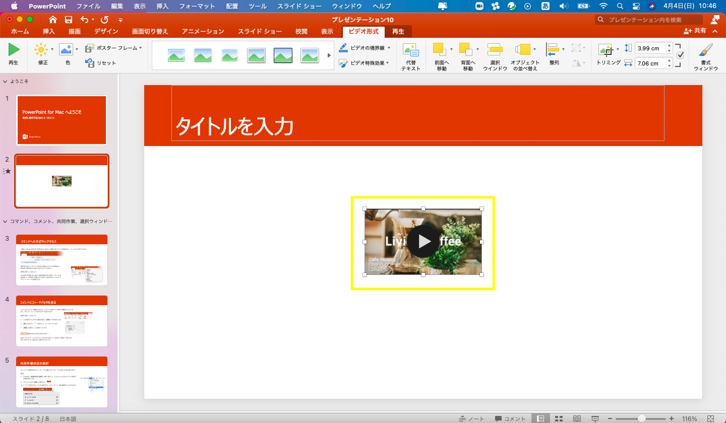Toggle the ノート notes pane
The height and width of the screenshot is (423, 726).
click(472, 418)
